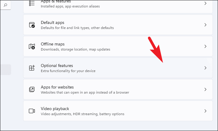Click the Default apps checkmark icon
218x131 pixels.
pyautogui.click(x=32, y=25)
